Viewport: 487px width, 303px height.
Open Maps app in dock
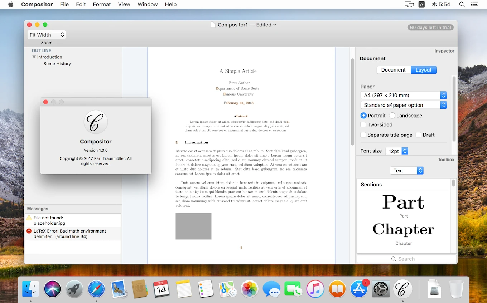(x=228, y=289)
